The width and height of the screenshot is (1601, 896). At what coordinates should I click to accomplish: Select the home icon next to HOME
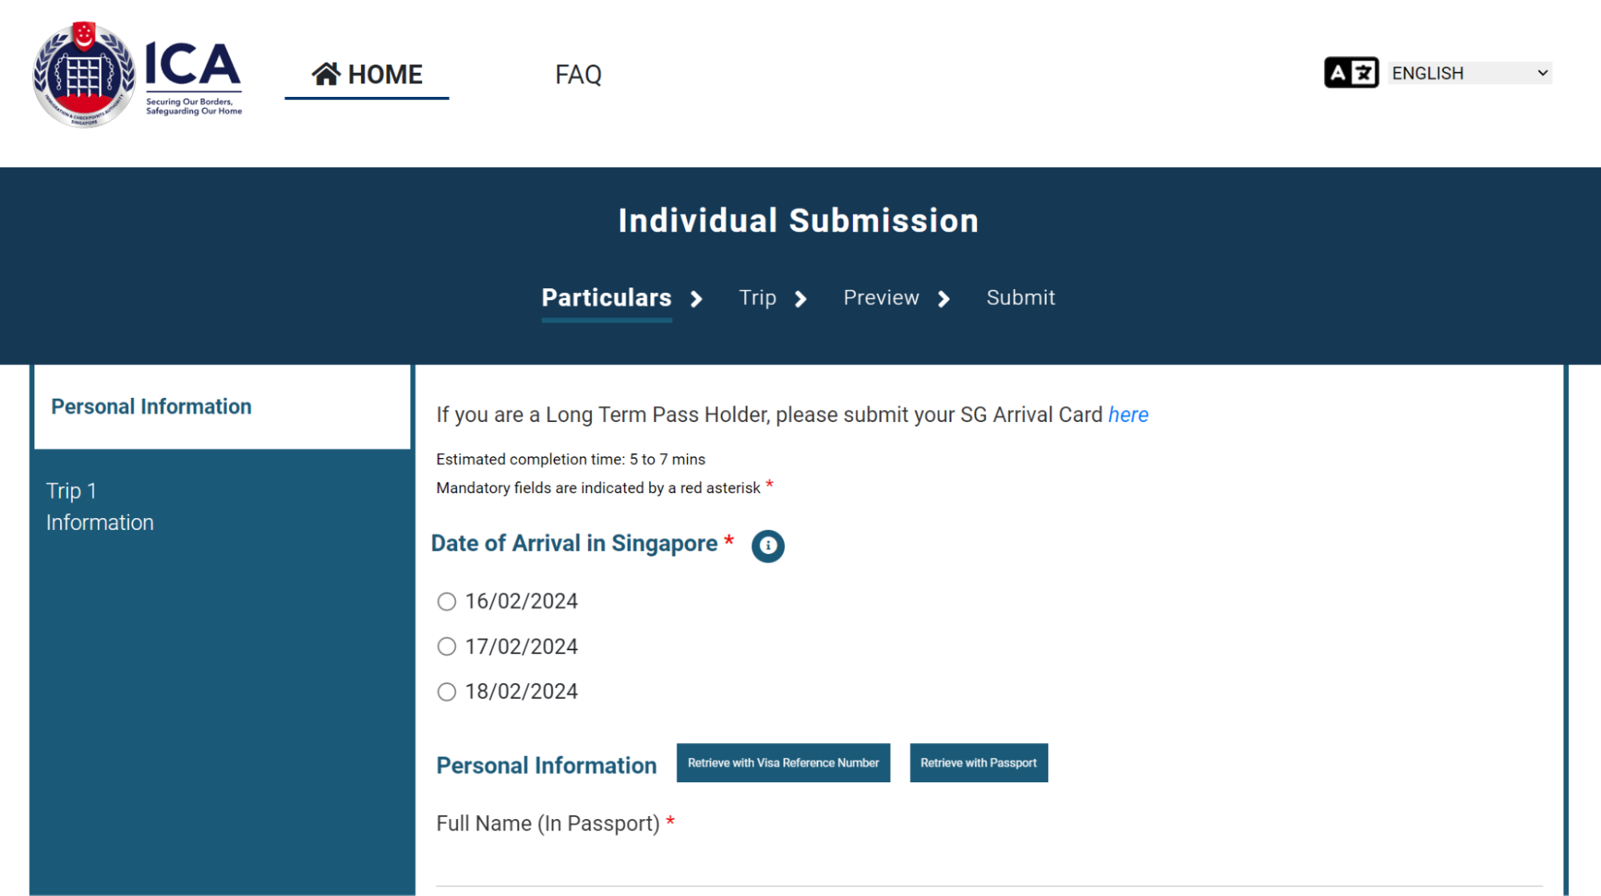point(325,72)
